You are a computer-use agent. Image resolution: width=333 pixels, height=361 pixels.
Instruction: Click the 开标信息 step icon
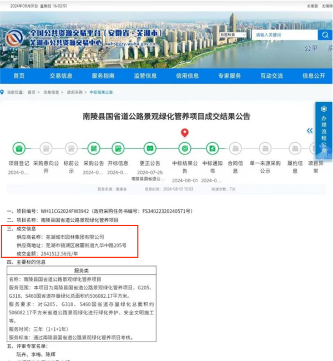click(117, 148)
